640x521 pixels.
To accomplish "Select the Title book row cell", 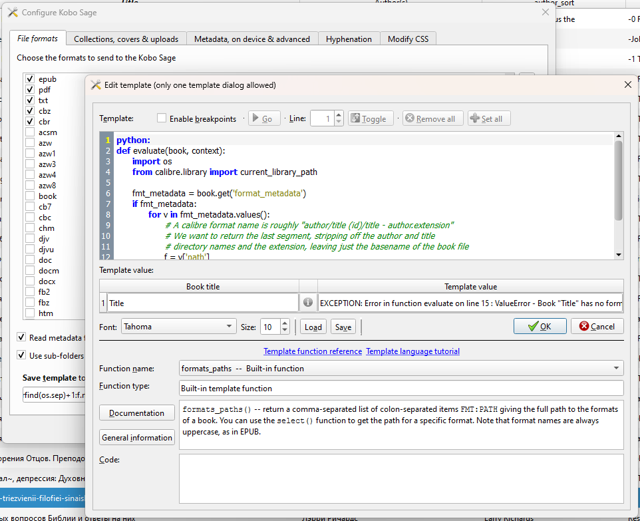I will point(202,303).
